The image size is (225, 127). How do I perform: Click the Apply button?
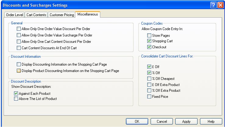[186, 122]
